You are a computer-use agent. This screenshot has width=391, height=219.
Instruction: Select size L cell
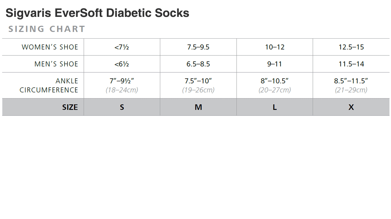coord(275,107)
